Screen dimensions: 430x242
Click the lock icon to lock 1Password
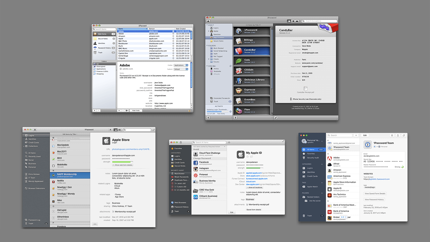click(180, 142)
